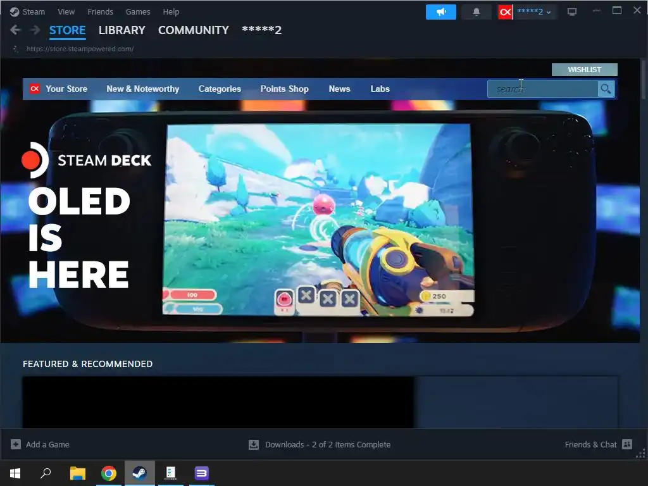648x486 pixels.
Task: Open the Help menu
Action: tap(171, 11)
